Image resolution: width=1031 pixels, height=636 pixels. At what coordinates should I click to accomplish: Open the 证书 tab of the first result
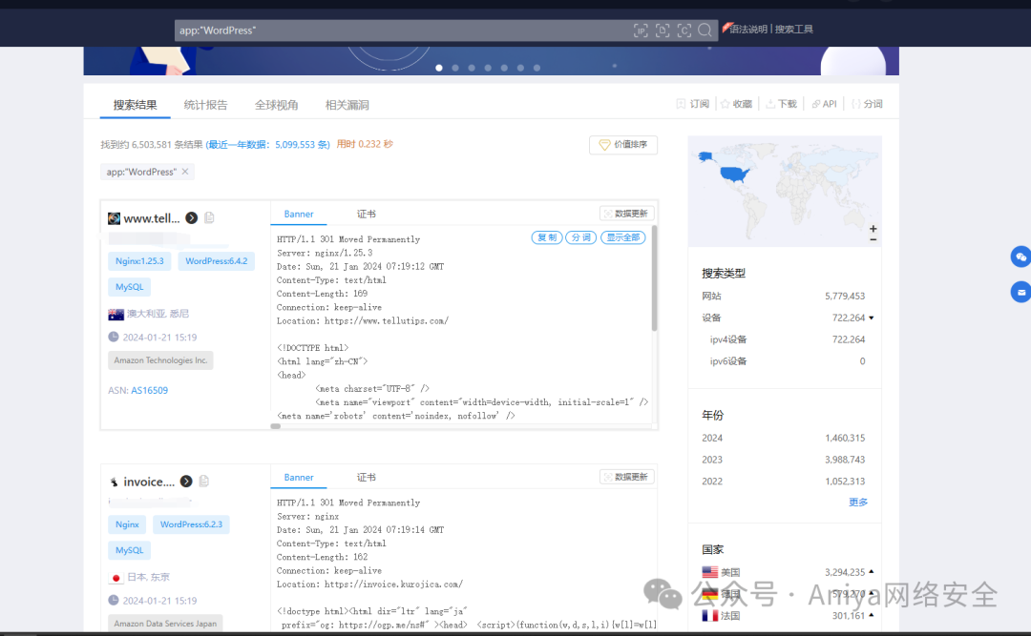click(x=365, y=214)
